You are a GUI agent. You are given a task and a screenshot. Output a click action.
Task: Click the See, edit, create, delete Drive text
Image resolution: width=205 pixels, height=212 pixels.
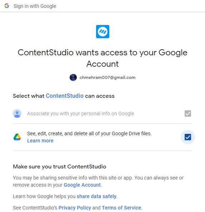89,133
